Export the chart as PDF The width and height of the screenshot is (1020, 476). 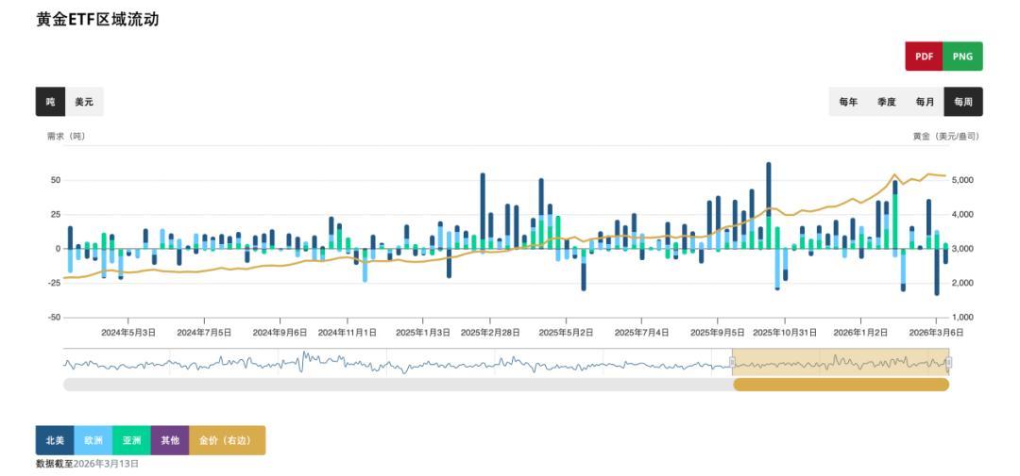click(924, 57)
